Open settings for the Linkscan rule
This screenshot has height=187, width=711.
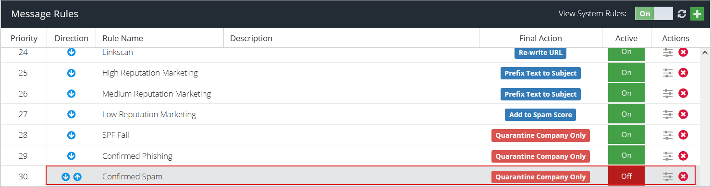(x=668, y=52)
